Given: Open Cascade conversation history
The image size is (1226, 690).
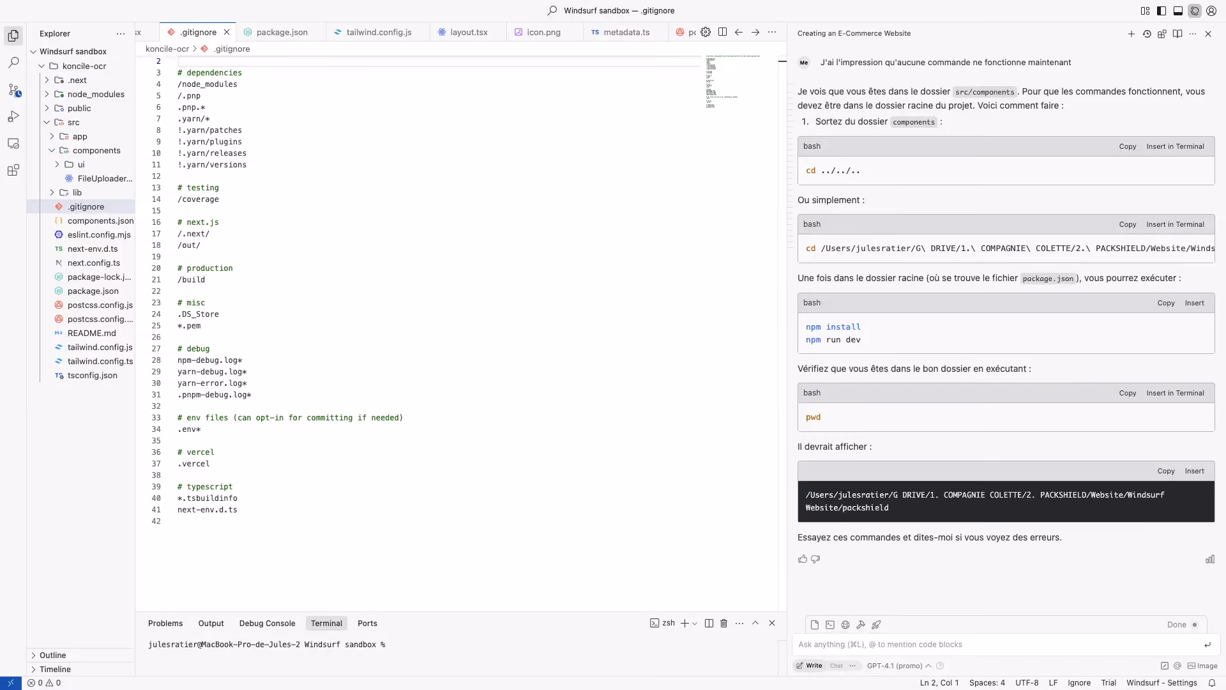Looking at the screenshot, I should pos(1147,34).
